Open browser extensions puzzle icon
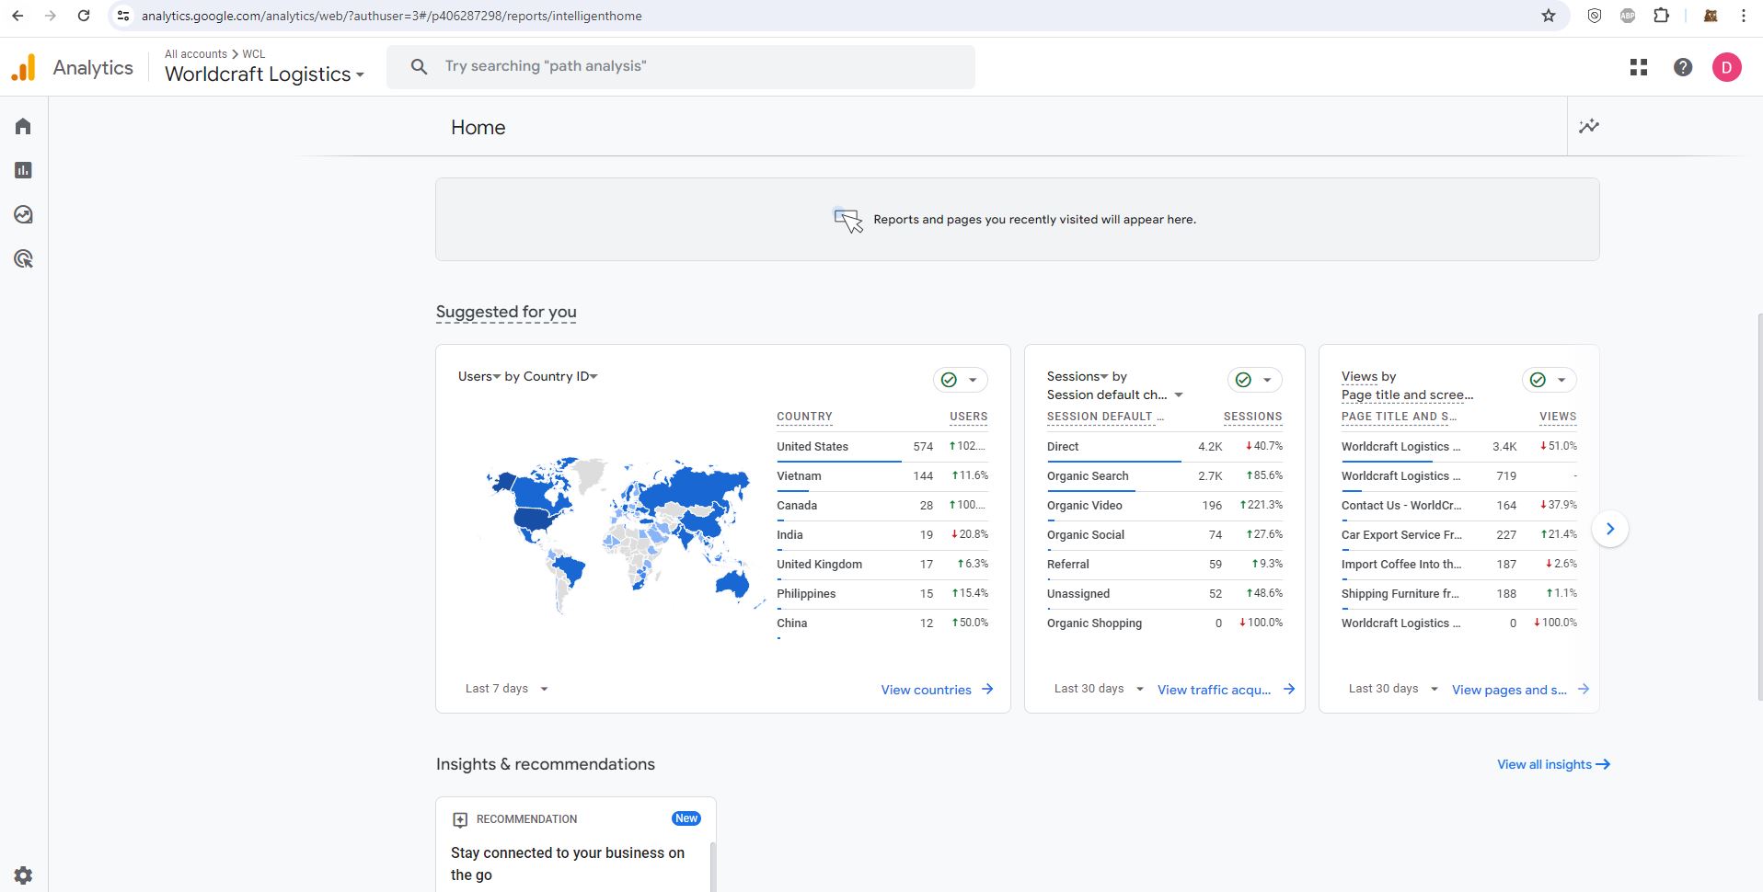 pos(1661,16)
